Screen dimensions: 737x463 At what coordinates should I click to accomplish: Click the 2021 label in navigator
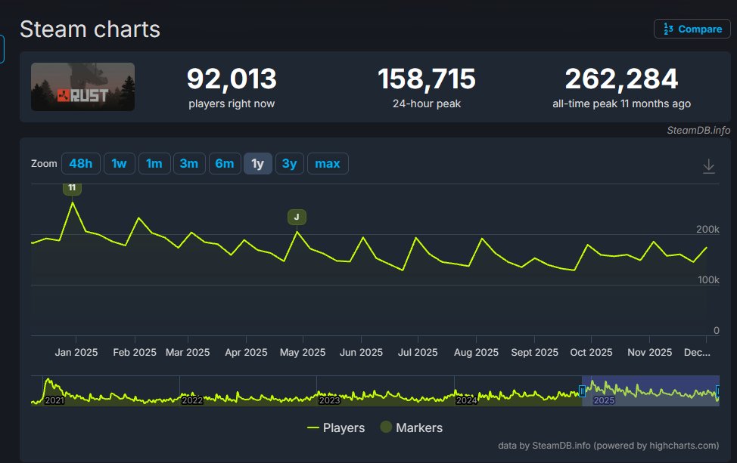click(54, 400)
